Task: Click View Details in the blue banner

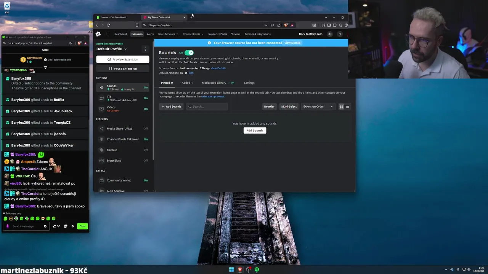Action: (x=292, y=43)
